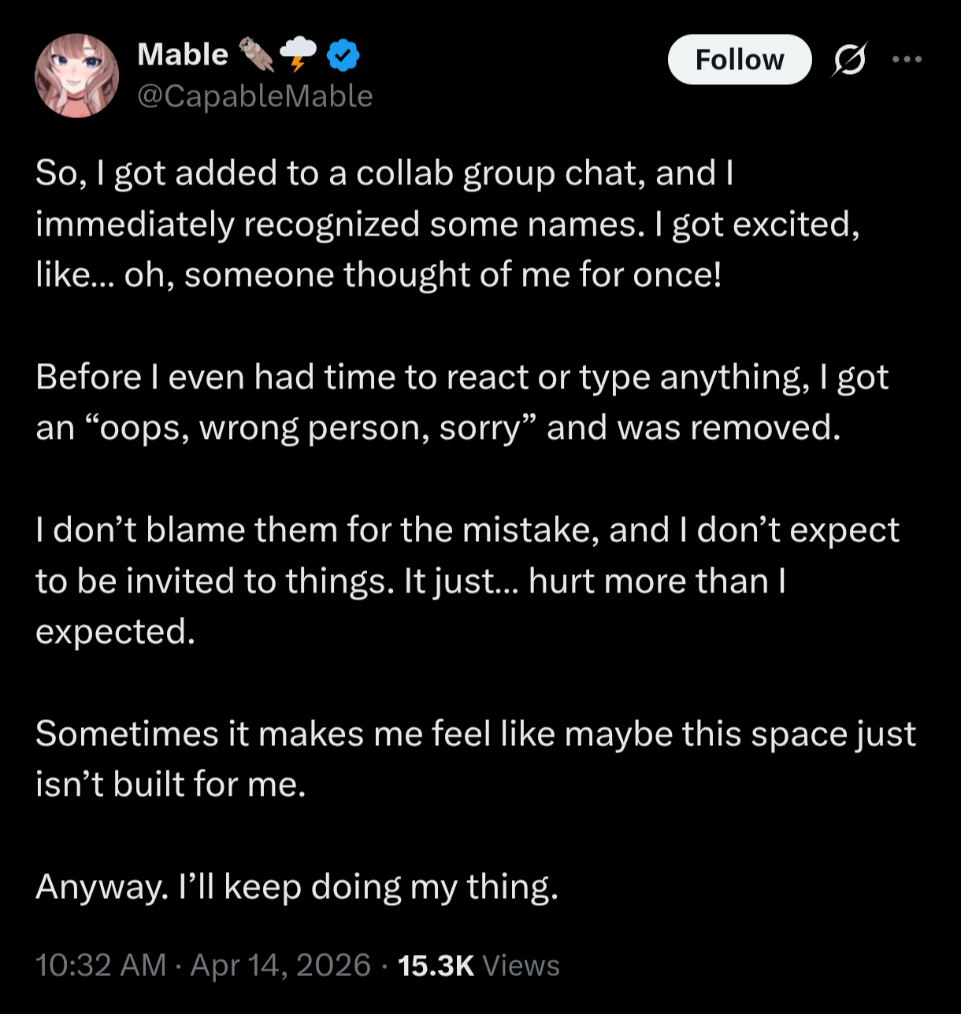Click the Follow button

[740, 60]
